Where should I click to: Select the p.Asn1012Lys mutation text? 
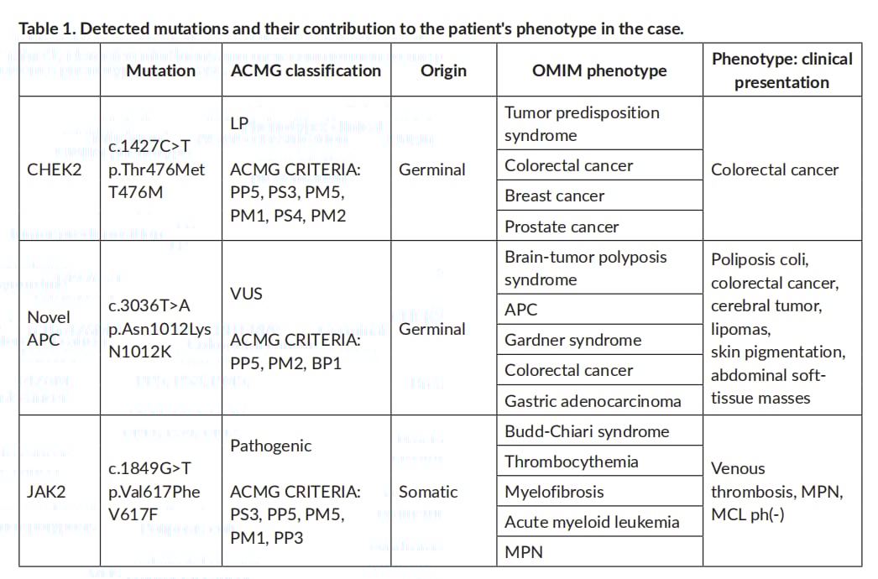(159, 330)
